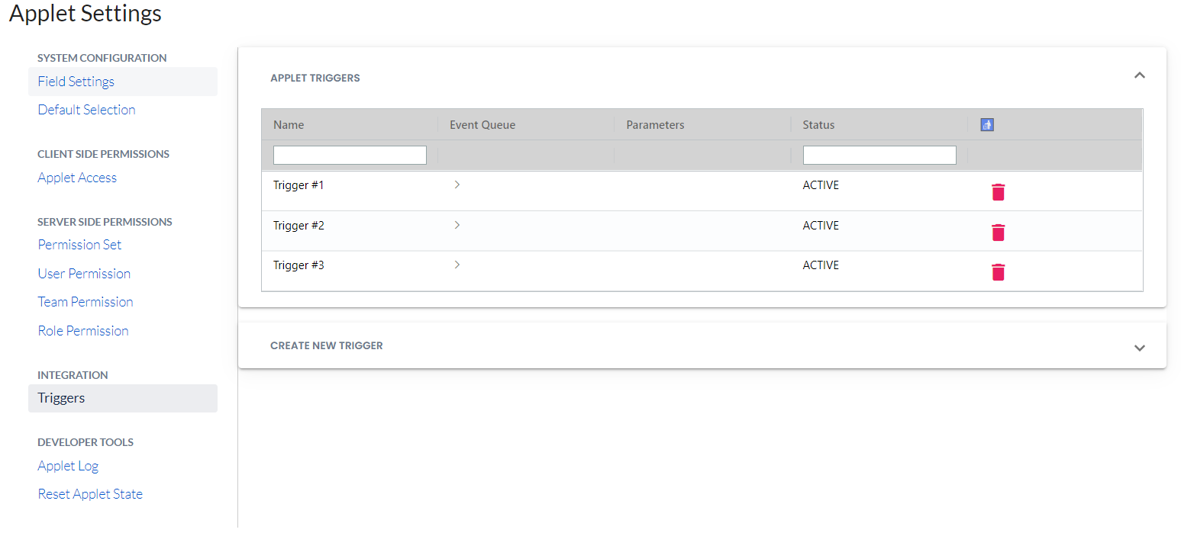1181x536 pixels.
Task: Open Role Permission settings
Action: (x=83, y=331)
